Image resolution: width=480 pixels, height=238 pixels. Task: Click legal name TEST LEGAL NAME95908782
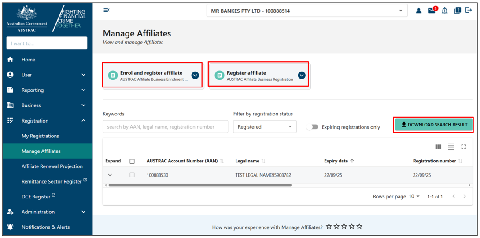[263, 175]
